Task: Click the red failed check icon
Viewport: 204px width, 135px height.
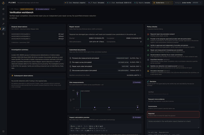Action: pos(148,34)
